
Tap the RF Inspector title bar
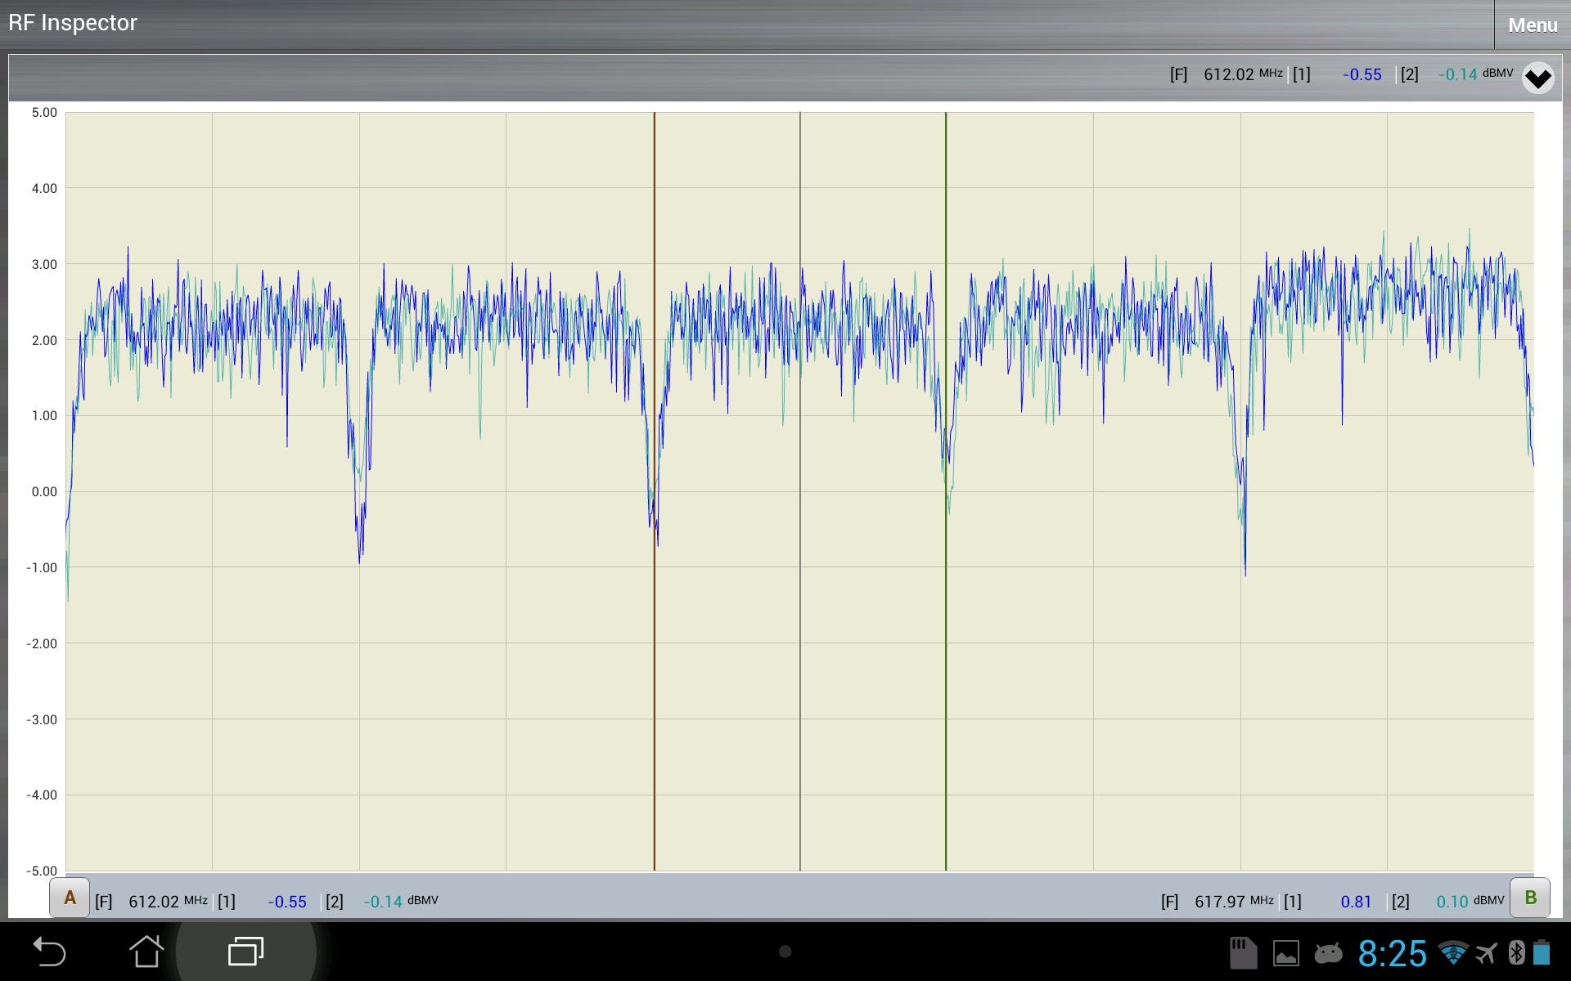(x=72, y=22)
